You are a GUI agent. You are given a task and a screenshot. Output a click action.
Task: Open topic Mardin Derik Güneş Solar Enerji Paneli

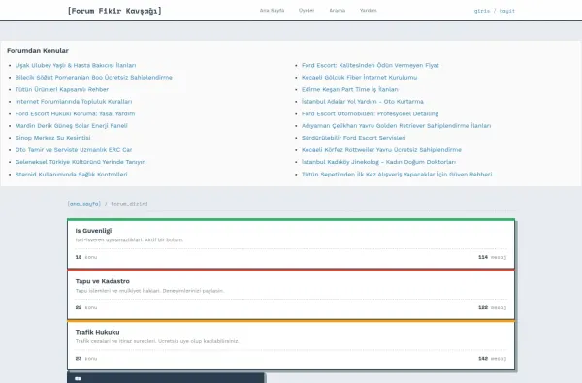(x=71, y=125)
